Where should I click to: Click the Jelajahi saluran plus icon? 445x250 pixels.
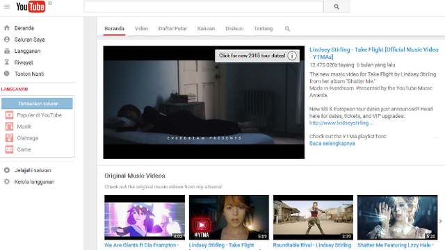tap(7, 170)
